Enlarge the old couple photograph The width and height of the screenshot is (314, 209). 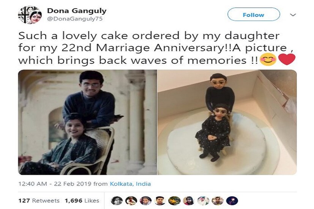(x=87, y=122)
